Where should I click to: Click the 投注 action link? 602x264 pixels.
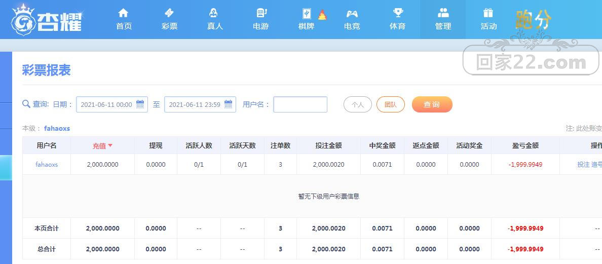[x=583, y=164]
